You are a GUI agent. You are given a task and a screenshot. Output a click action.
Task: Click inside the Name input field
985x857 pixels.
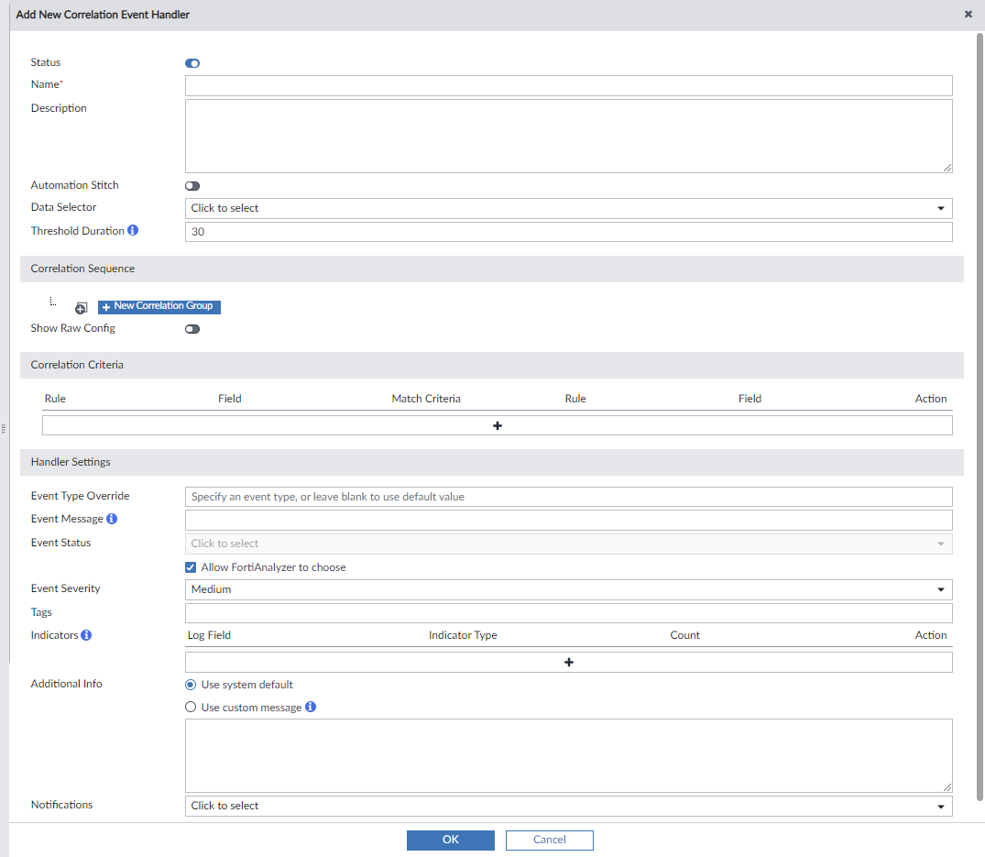pos(568,85)
